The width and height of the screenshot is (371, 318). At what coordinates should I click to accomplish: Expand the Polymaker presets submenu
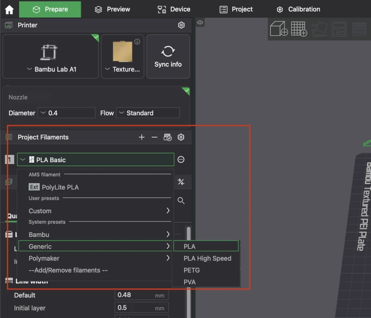96,258
